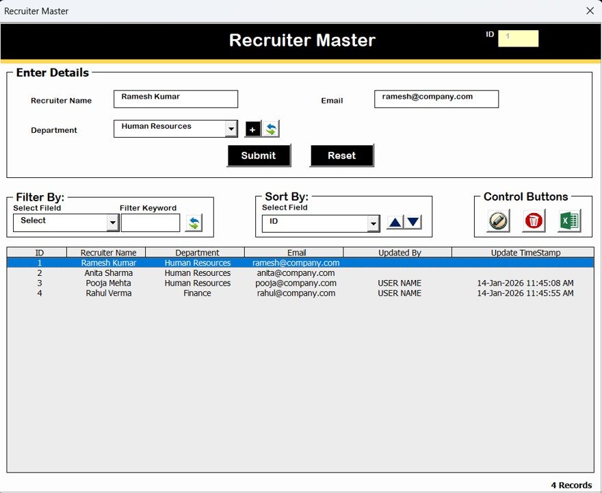The image size is (602, 493).
Task: Click the green refresh icon in Filter By
Action: [194, 222]
